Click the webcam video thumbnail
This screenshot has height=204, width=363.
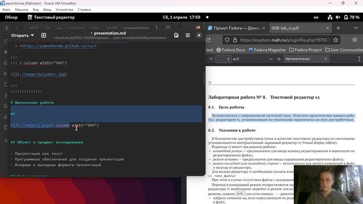tap(328, 185)
